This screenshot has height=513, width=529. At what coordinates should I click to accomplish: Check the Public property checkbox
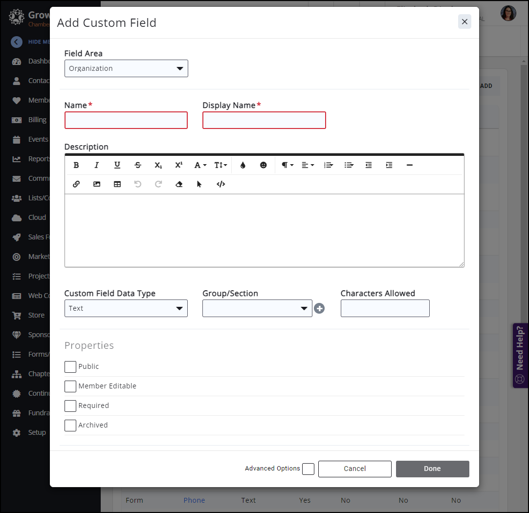[x=70, y=367]
